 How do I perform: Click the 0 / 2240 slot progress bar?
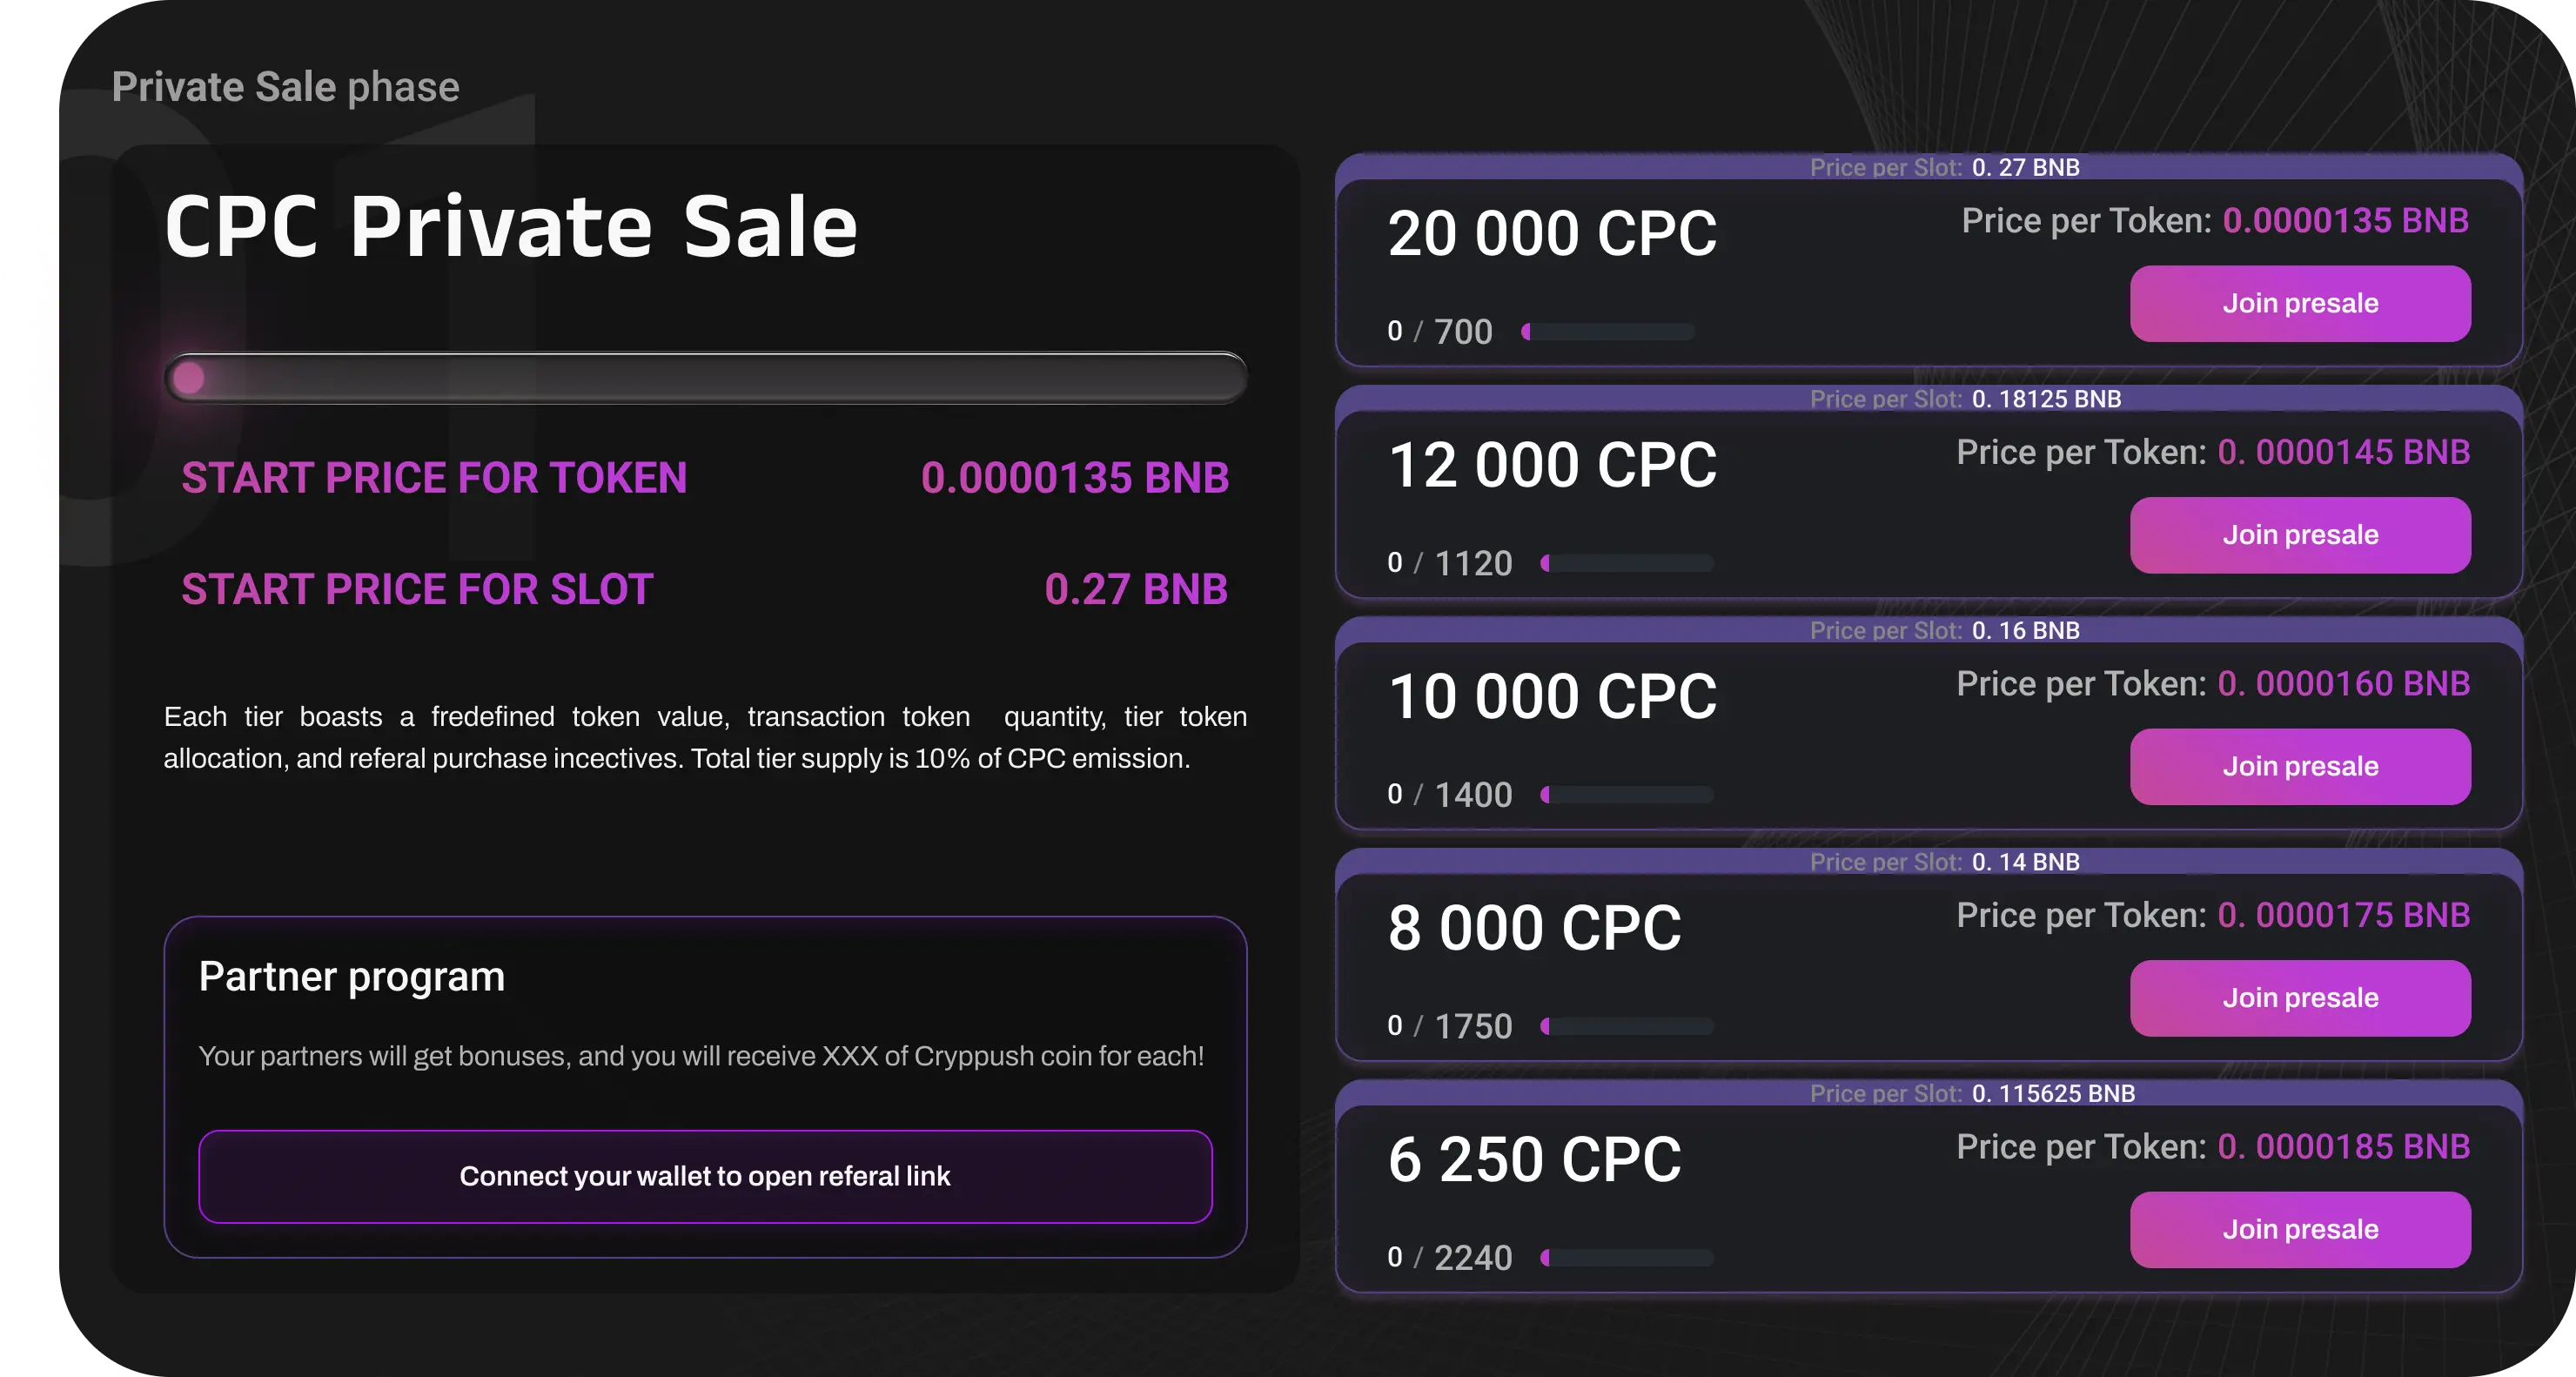pyautogui.click(x=1627, y=1258)
